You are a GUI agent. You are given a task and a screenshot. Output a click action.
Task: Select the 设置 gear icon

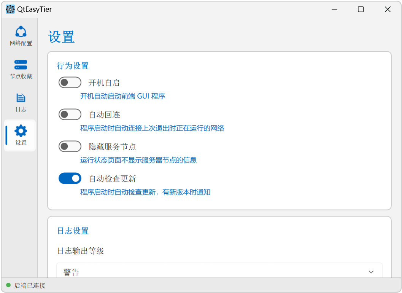[x=21, y=131]
